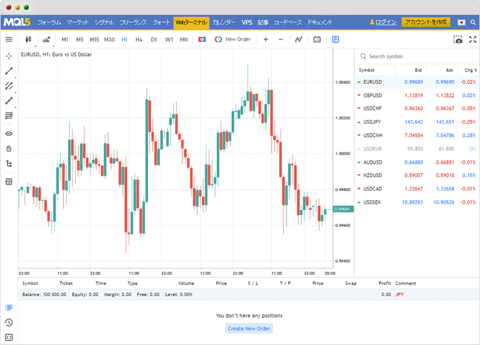
Task: Open the カレンダー menu item
Action: click(224, 22)
